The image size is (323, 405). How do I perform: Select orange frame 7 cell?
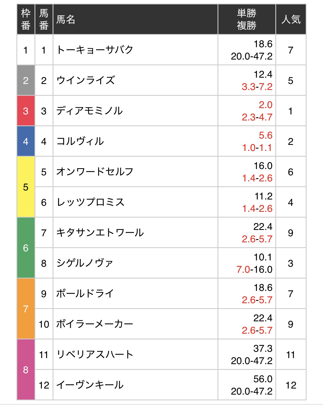26,309
